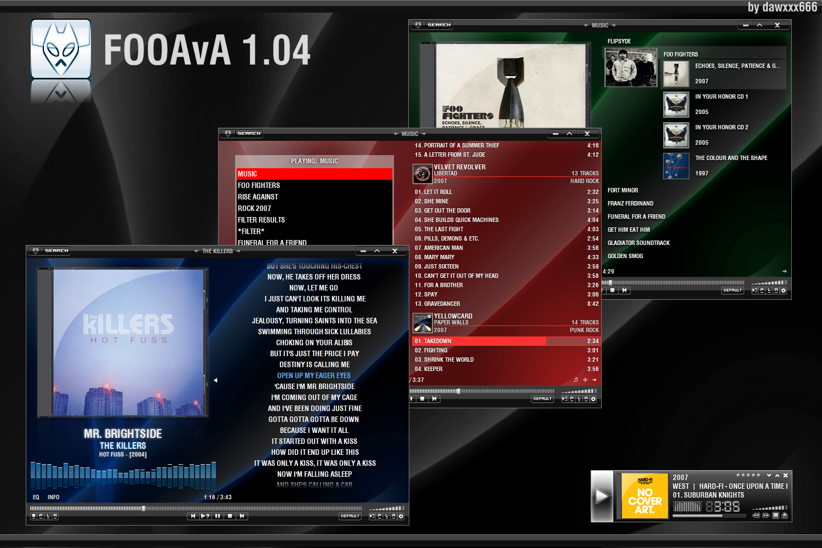The image size is (822, 548).
Task: Open settings gear in green window
Action: click(783, 290)
